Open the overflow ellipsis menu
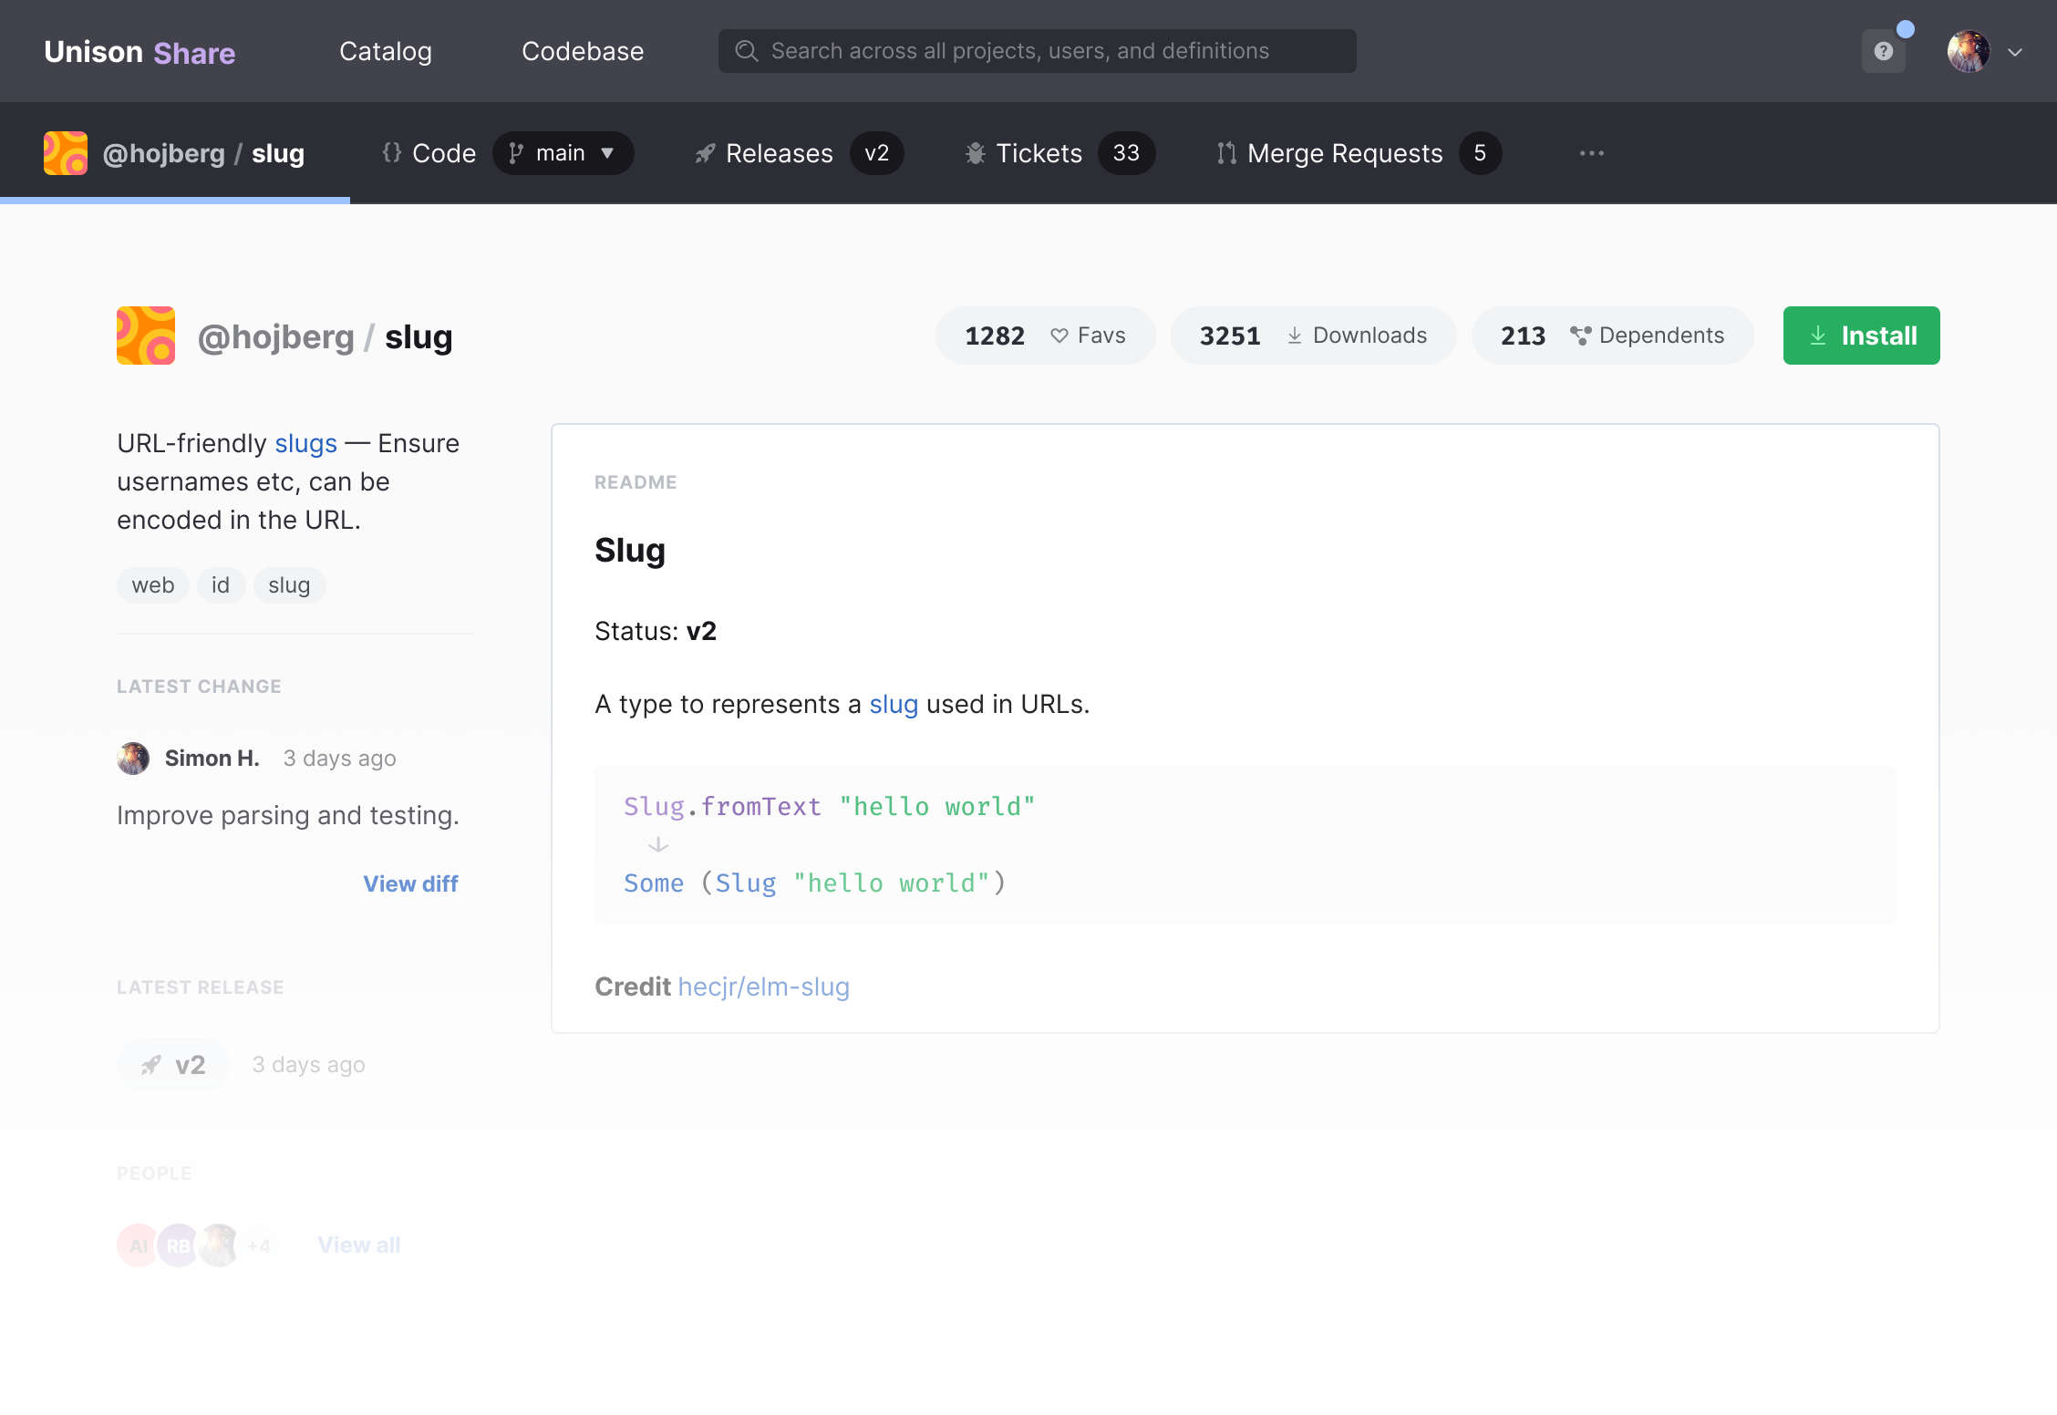2057x1415 pixels. 1591,153
